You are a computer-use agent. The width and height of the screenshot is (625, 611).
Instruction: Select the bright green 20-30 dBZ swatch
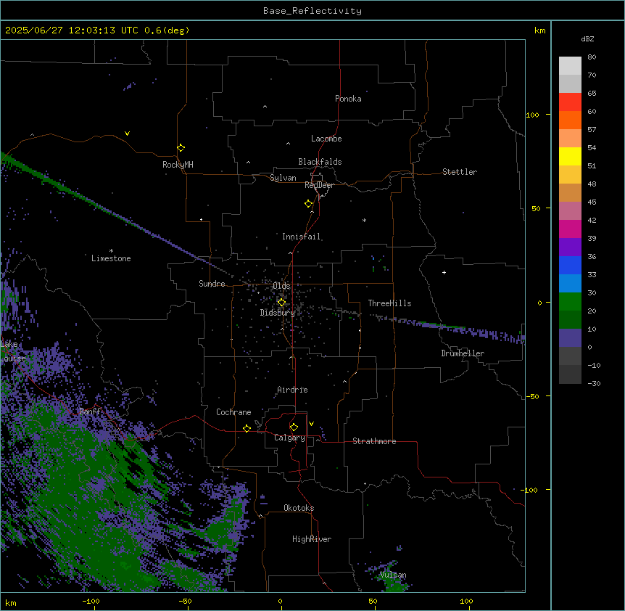coord(570,302)
